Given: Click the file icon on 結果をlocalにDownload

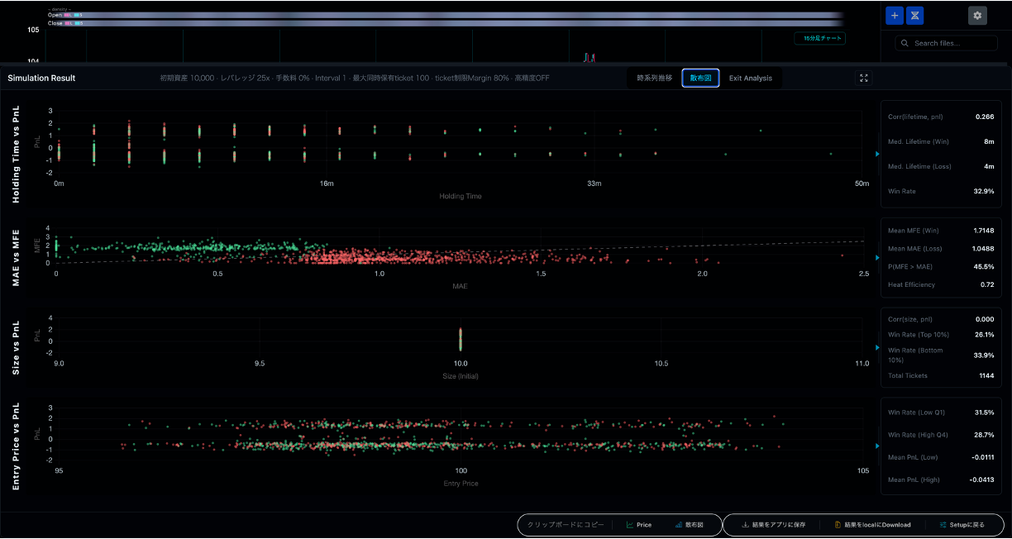Looking at the screenshot, I should [838, 525].
